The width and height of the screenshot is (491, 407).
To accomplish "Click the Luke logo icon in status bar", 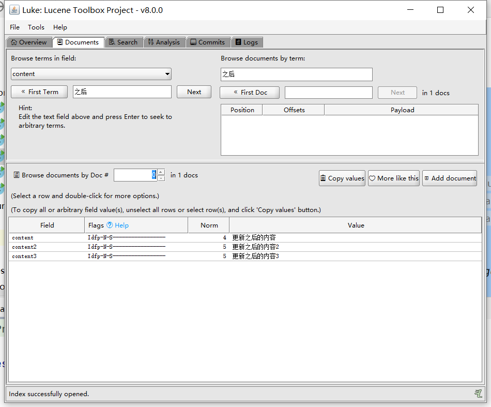I will click(478, 394).
